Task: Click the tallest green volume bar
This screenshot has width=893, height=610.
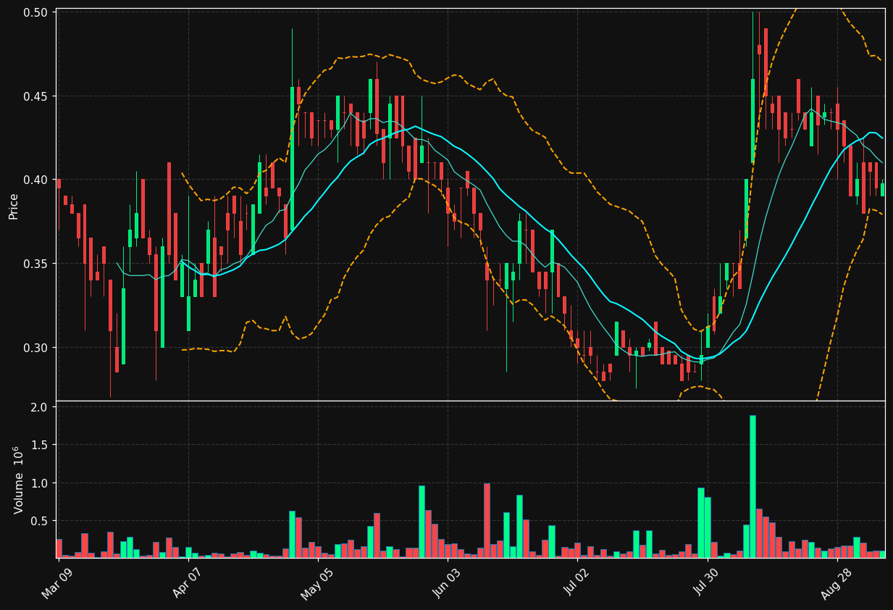Action: [x=752, y=487]
